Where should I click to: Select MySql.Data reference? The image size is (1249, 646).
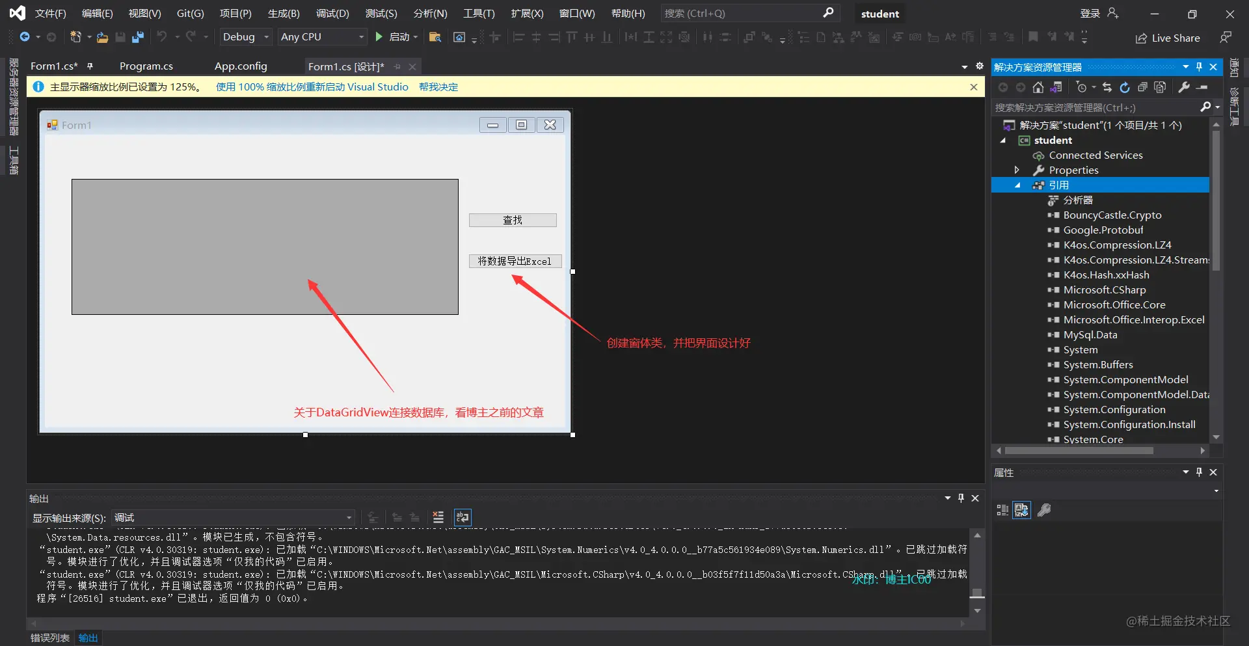(x=1090, y=335)
